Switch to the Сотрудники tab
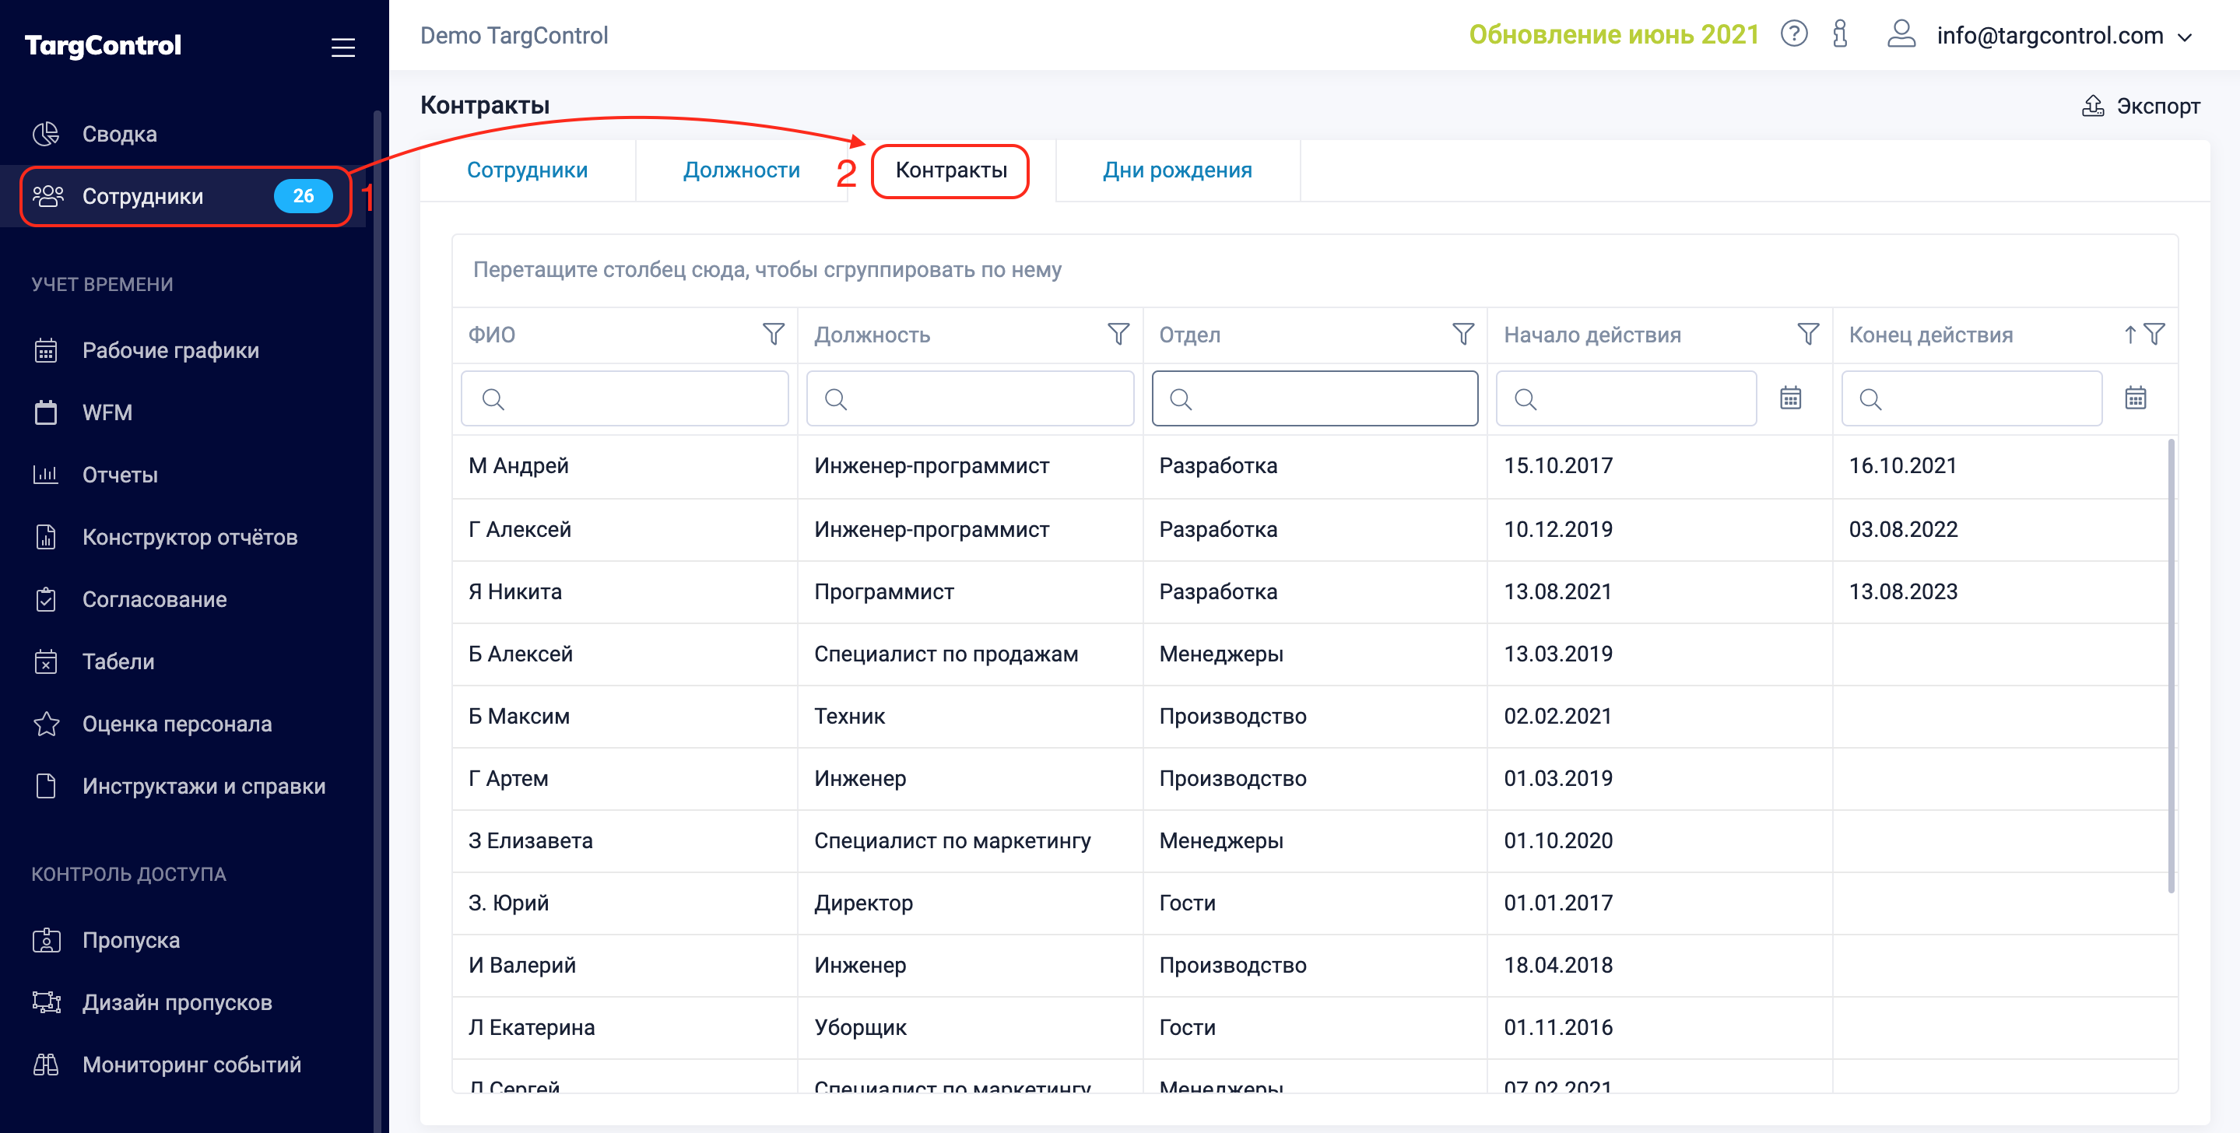Image resolution: width=2240 pixels, height=1133 pixels. pos(527,170)
